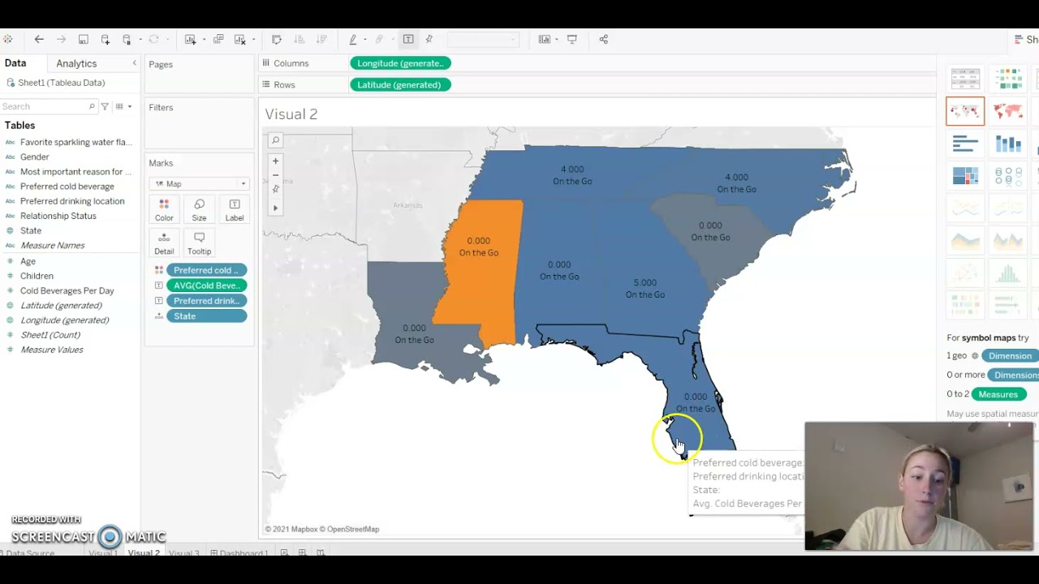Open the data pane view options dropdown

[123, 106]
